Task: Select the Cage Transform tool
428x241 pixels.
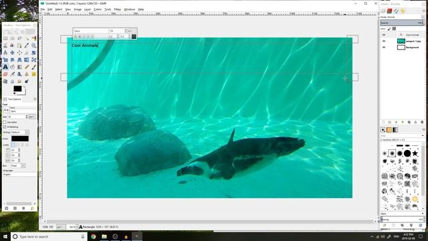Action: point(34,60)
